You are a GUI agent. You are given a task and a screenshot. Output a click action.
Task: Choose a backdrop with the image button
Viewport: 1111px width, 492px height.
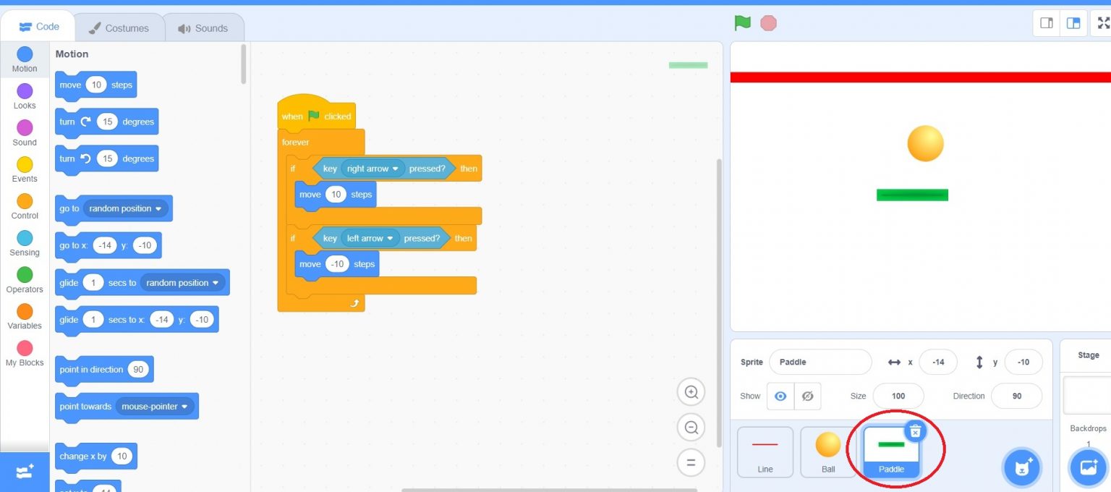pos(1089,467)
